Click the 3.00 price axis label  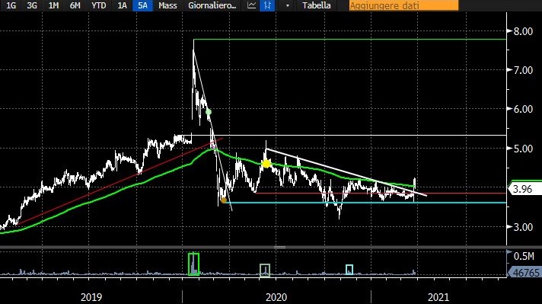point(523,227)
